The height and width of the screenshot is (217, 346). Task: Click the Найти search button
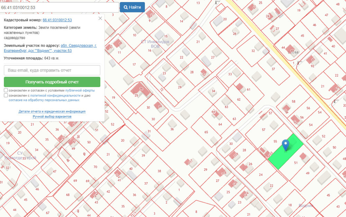132,7
